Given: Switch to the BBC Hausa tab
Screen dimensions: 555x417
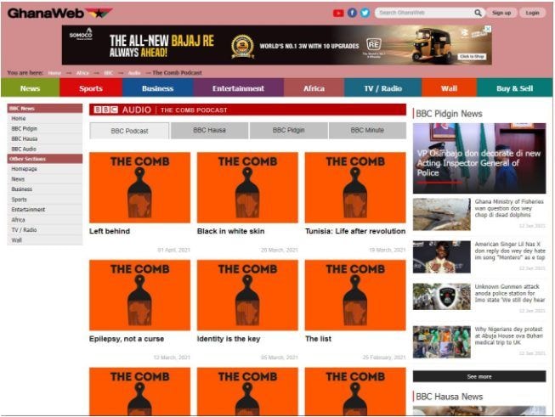Looking at the screenshot, I should pos(210,130).
